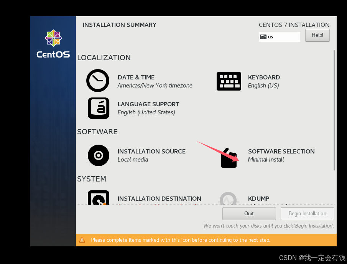Image resolution: width=347 pixels, height=264 pixels.
Task: Click the Local media text
Action: (133, 160)
